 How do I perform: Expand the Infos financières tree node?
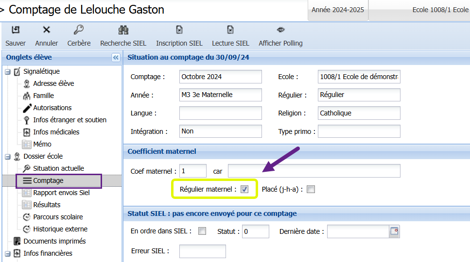(x=7, y=253)
